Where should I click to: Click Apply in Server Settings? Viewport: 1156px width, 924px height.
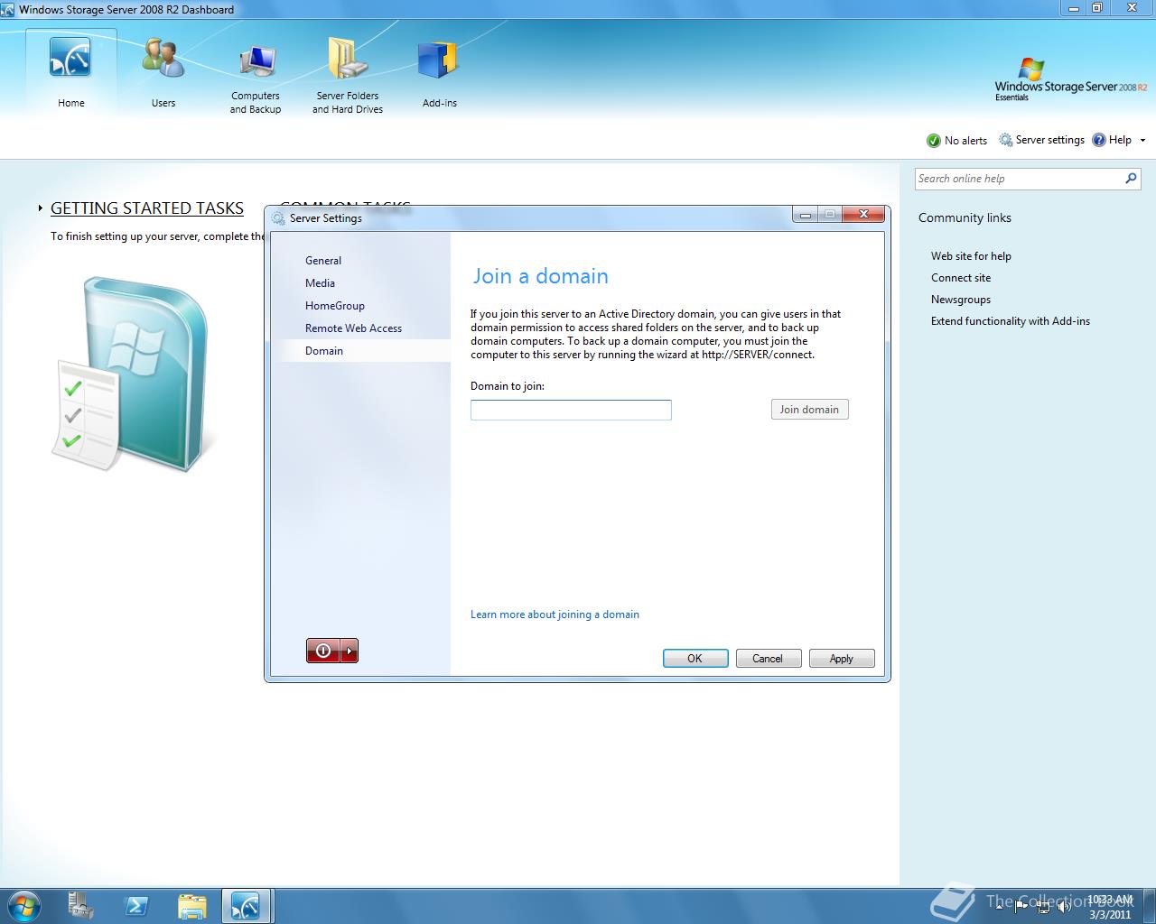tap(842, 659)
